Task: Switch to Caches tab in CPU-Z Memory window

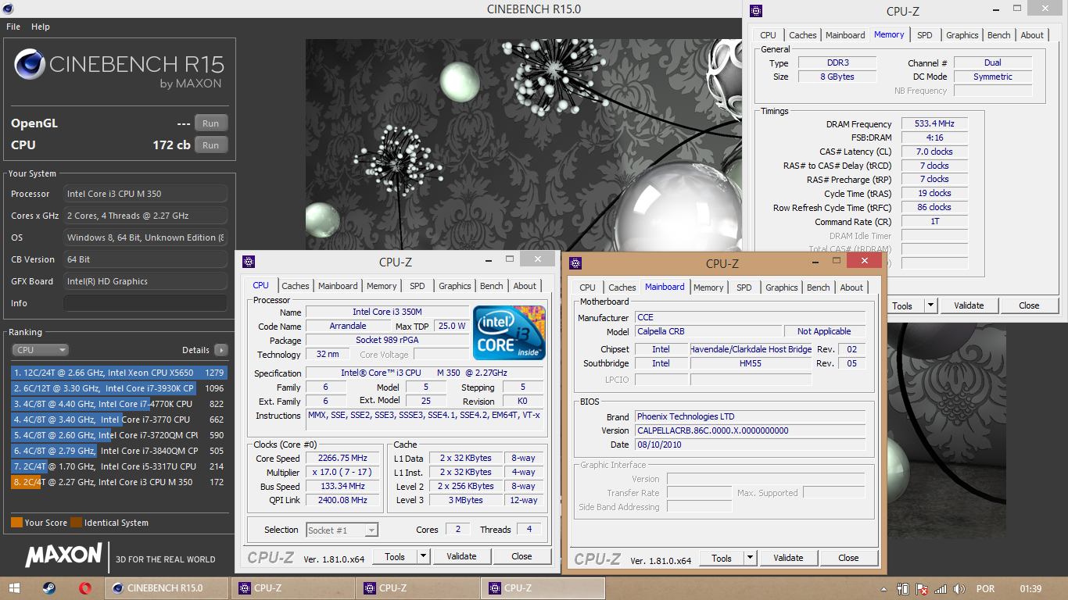Action: click(803, 35)
